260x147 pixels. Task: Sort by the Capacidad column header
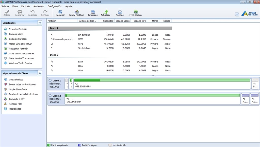[108, 21]
